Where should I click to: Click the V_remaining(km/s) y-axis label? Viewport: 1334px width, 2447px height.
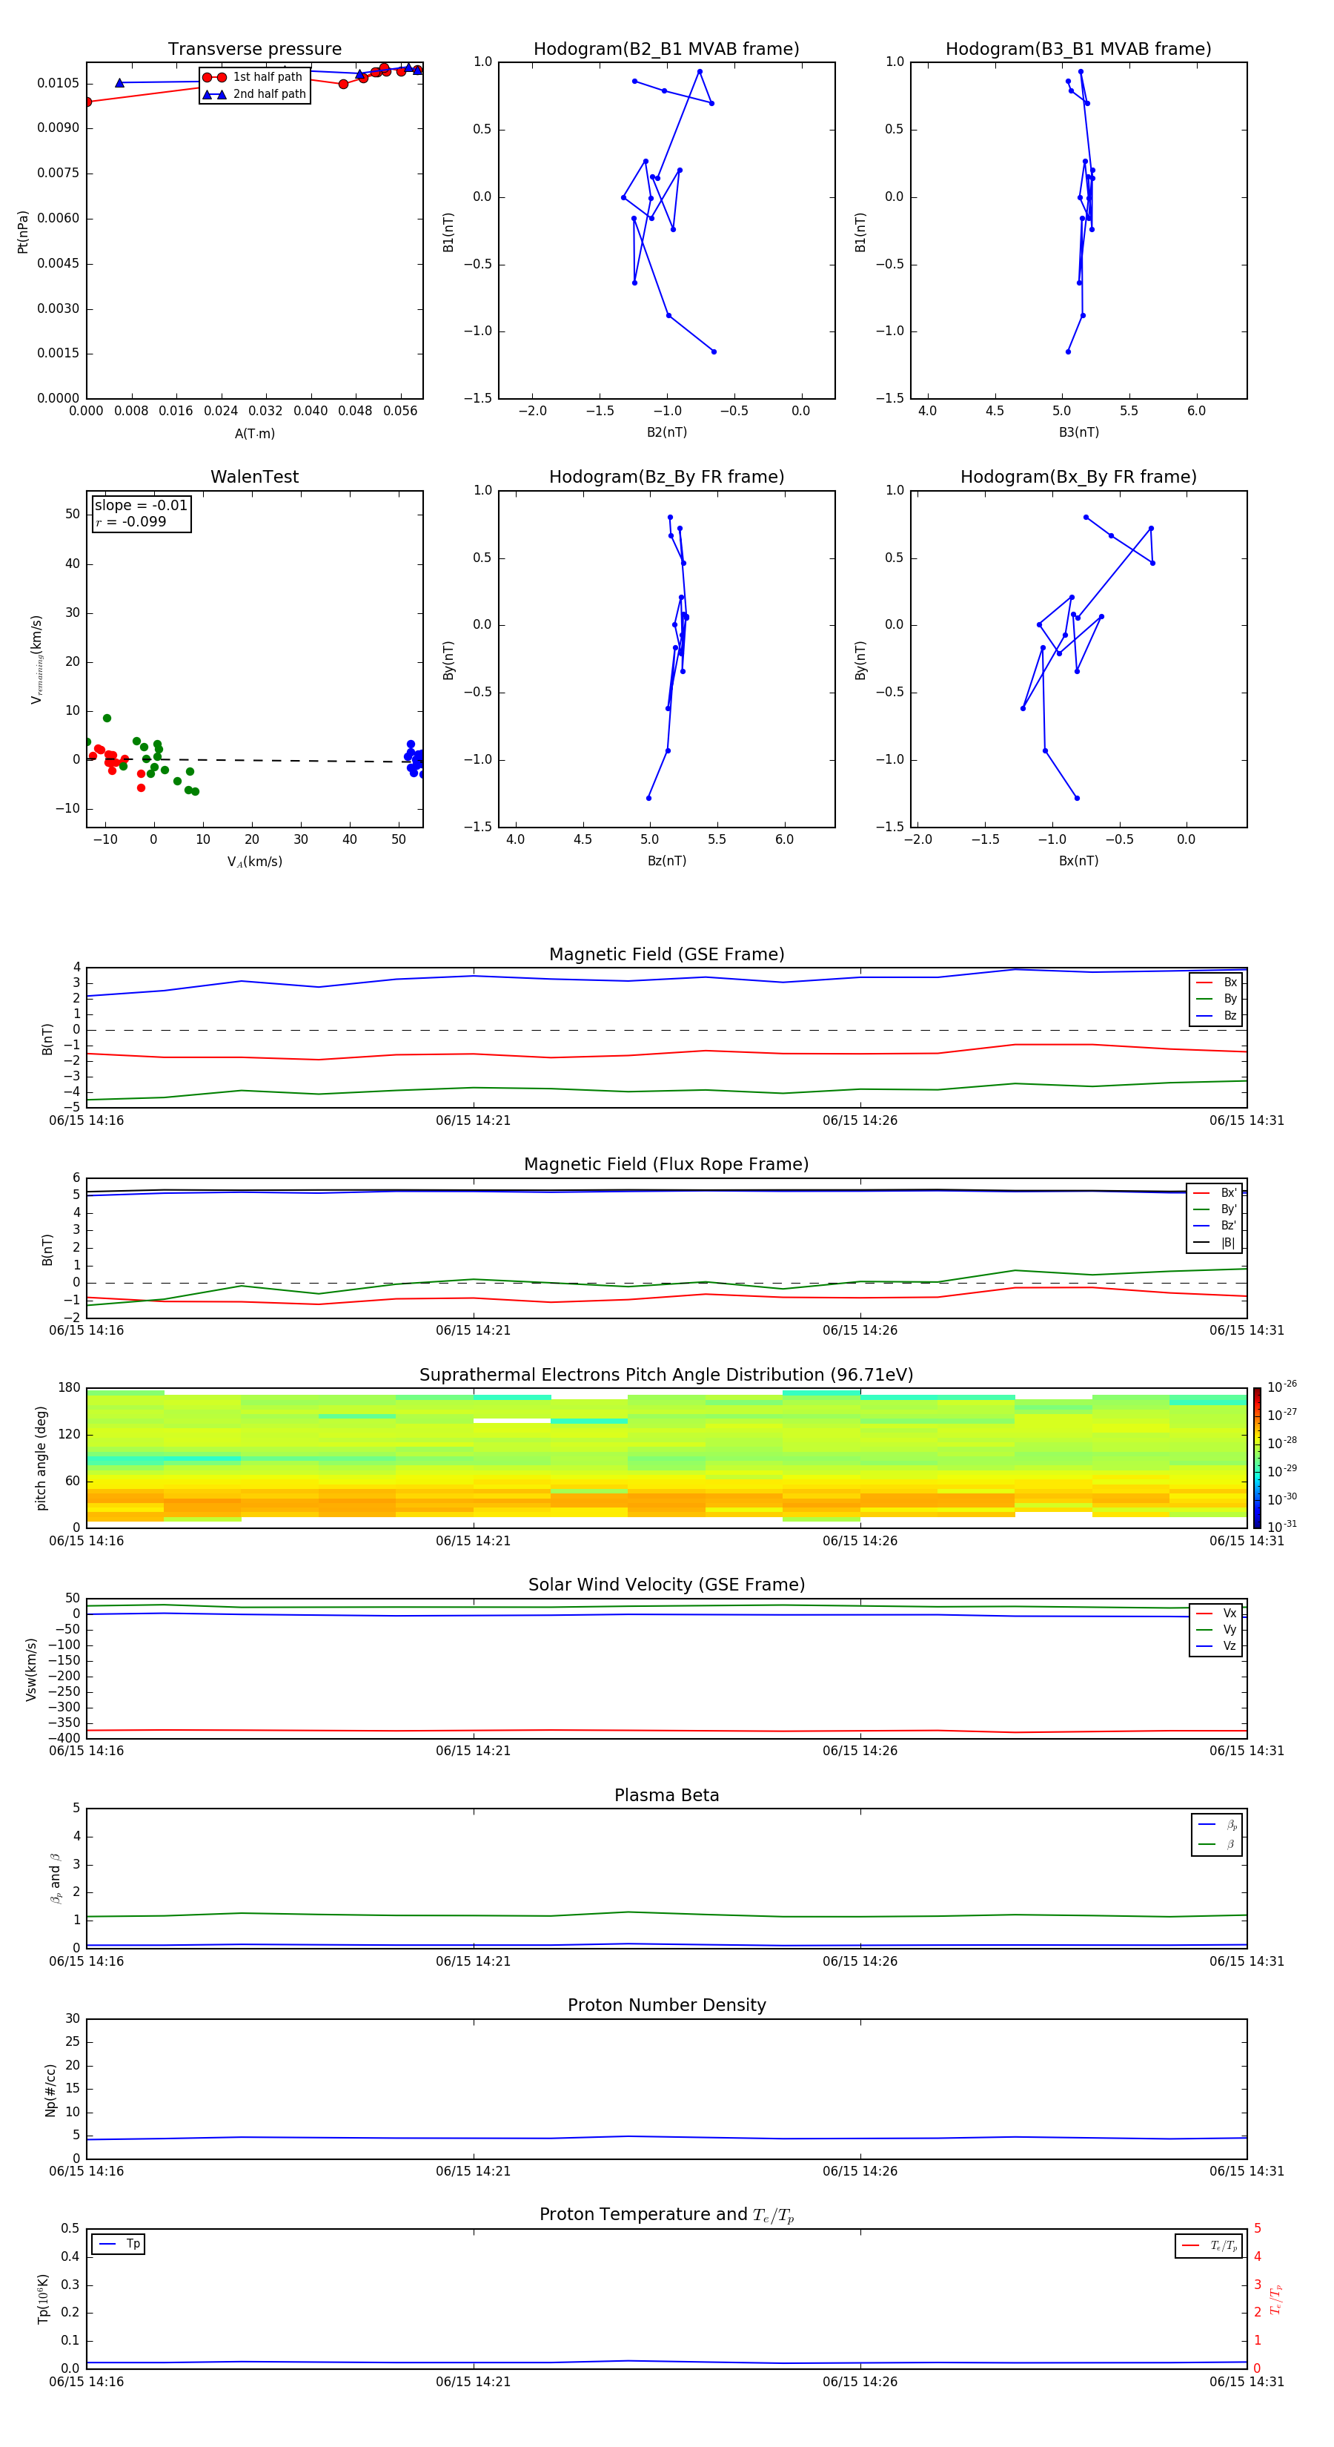tap(36, 659)
